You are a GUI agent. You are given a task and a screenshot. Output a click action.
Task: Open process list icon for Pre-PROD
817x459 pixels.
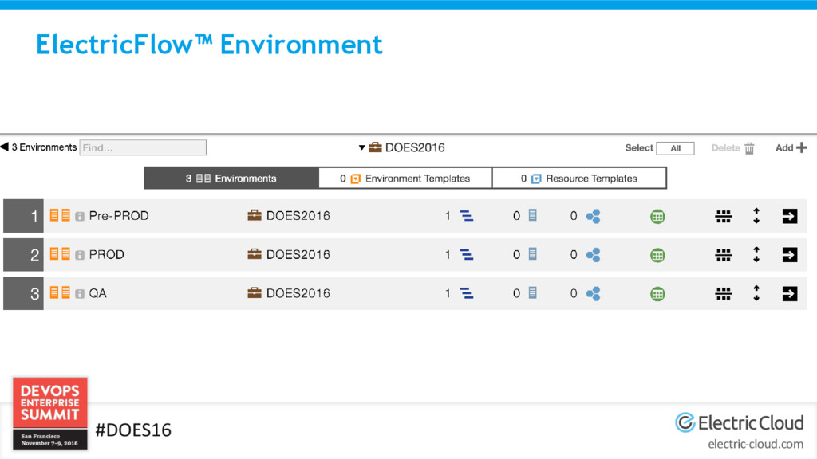(466, 216)
